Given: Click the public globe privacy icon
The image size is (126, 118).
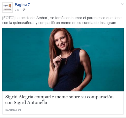Looking at the screenshot, I should pos(24,10).
